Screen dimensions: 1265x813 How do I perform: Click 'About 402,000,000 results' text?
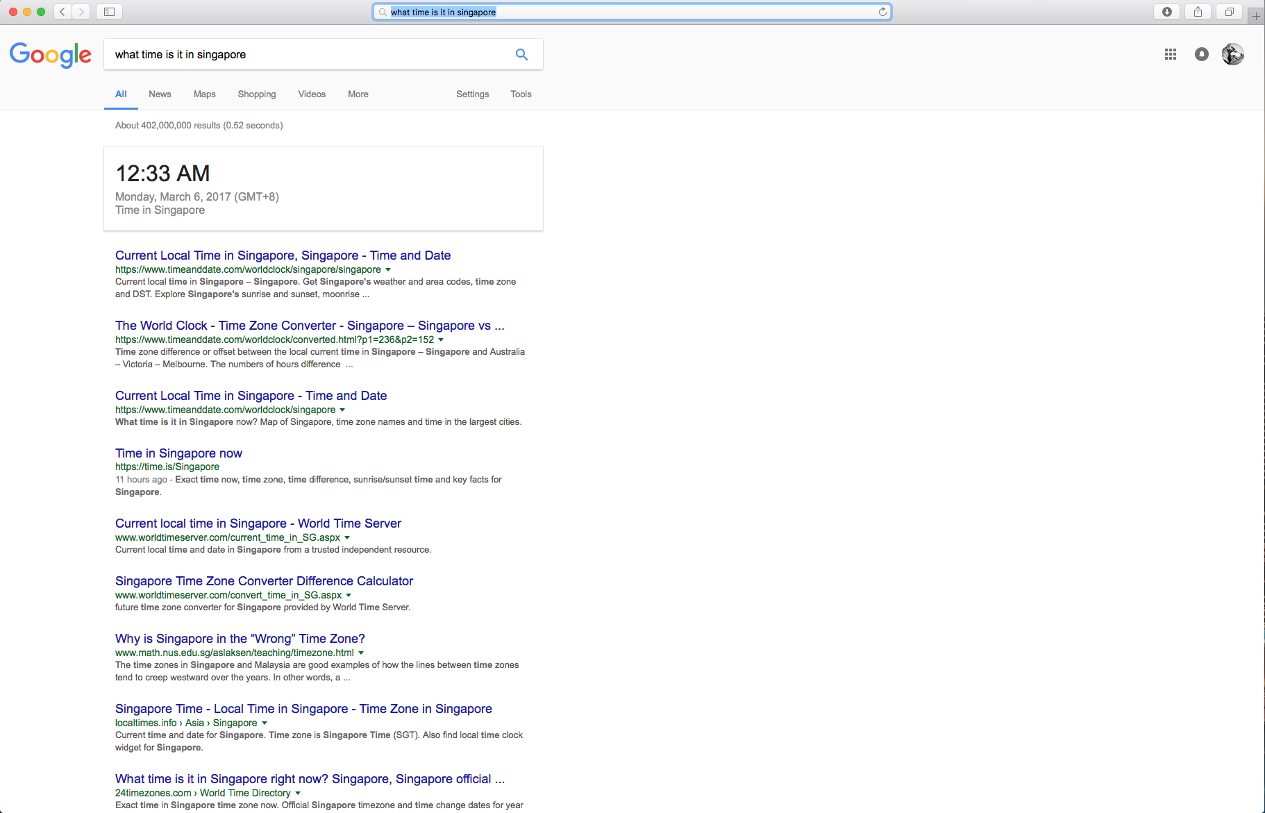199,126
